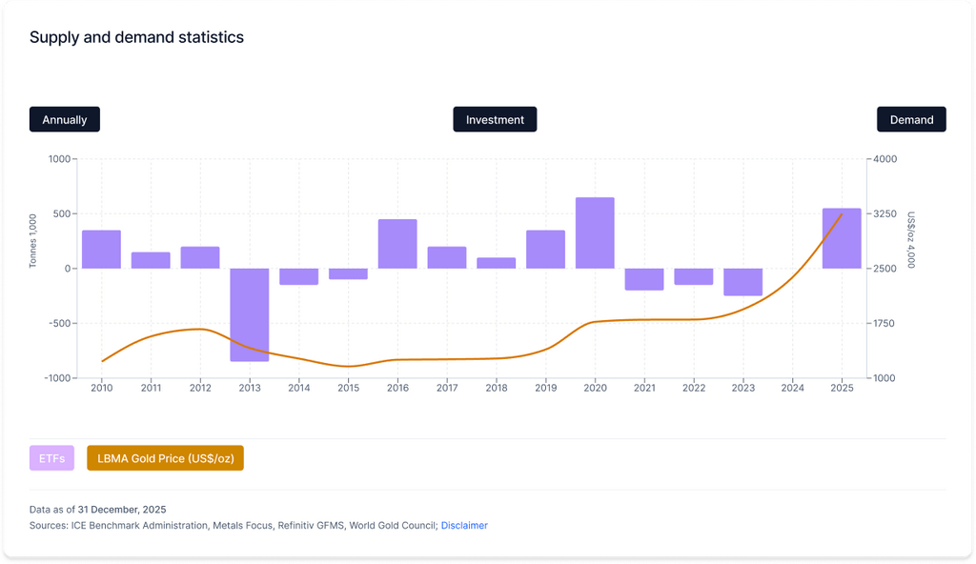Click the 2025 ETF bar
The width and height of the screenshot is (976, 564).
coord(842,238)
